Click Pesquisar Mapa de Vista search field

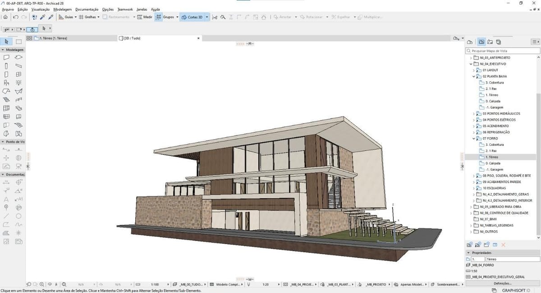(x=502, y=51)
